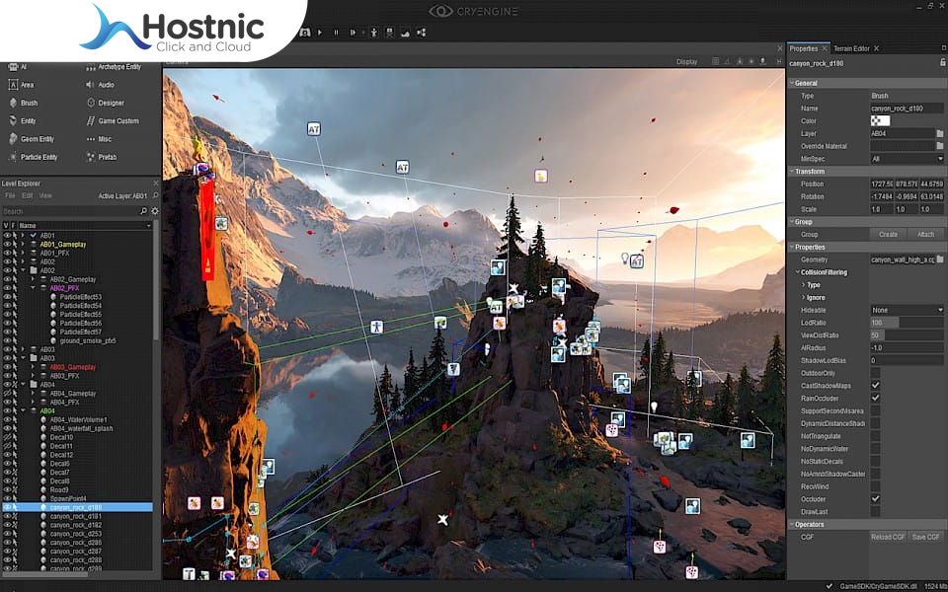Browse for Layer folder icon in Properties

(x=939, y=133)
